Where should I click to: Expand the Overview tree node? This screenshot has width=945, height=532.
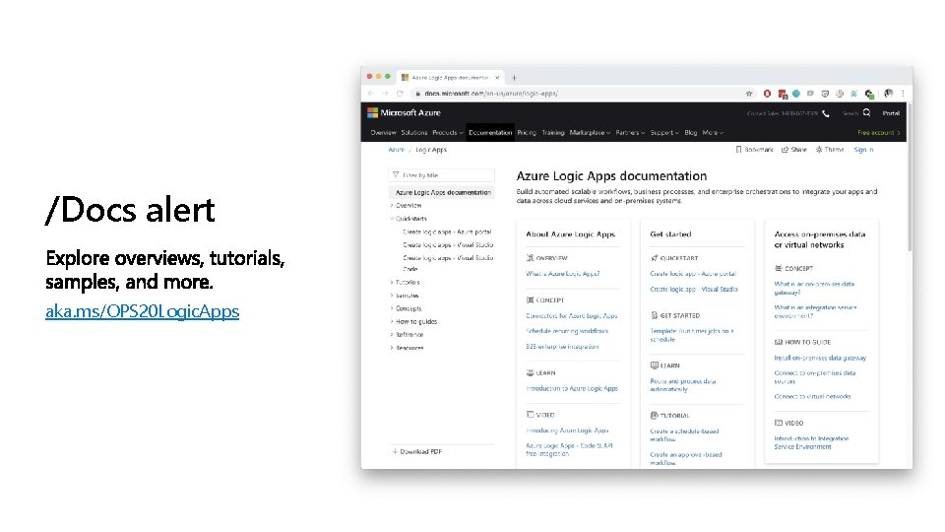[408, 206]
